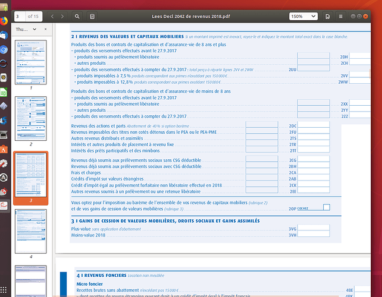
Task: Go to the next page arrow
Action: pos(62,16)
